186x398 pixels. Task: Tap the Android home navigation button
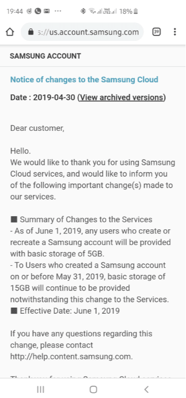click(93, 389)
